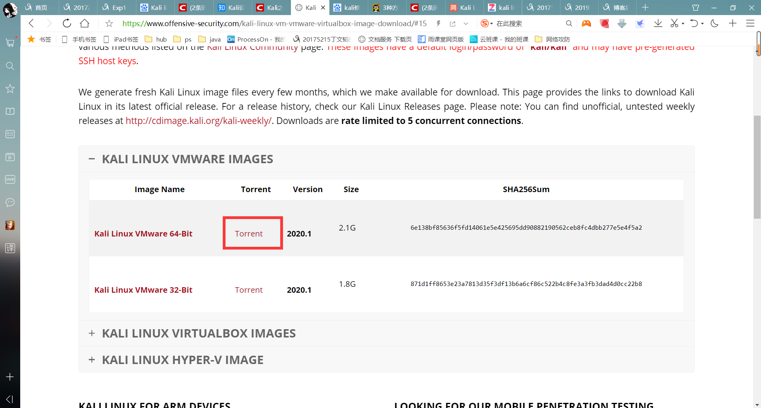Open the ps bookmark folder
This screenshot has height=408, width=761.
(182, 39)
